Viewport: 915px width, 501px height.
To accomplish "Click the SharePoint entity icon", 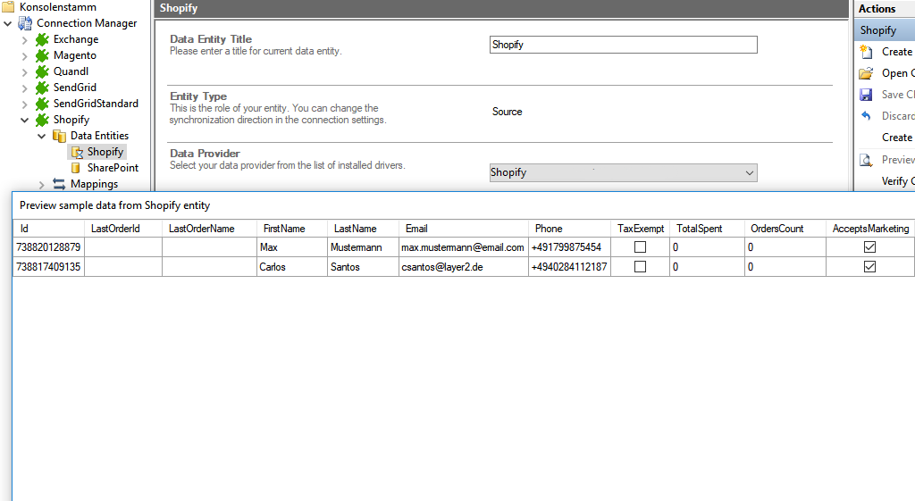I will pyautogui.click(x=76, y=168).
